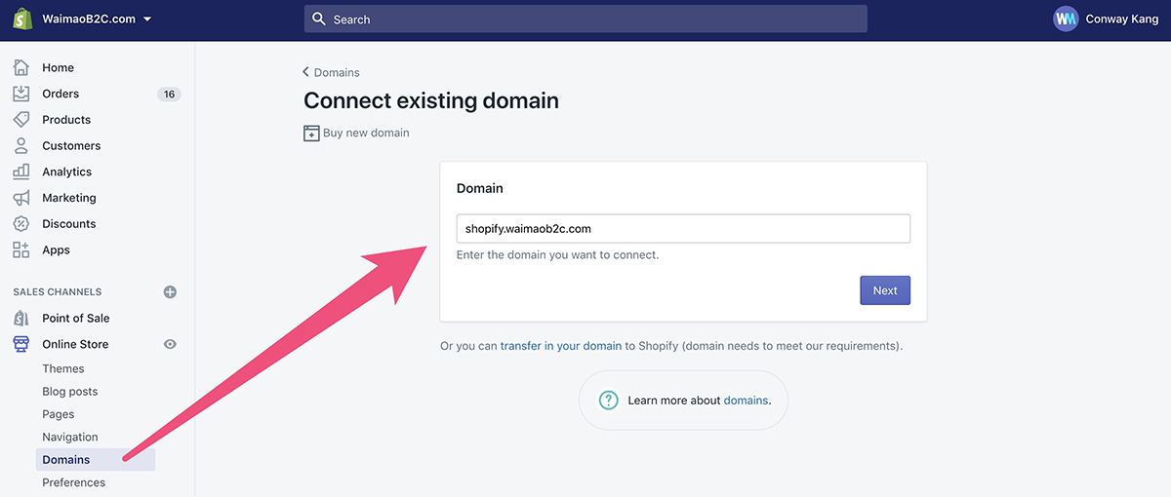Open Customers person icon

(21, 146)
